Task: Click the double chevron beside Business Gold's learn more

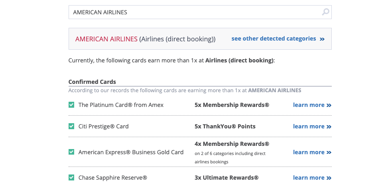Action: [x=329, y=153]
